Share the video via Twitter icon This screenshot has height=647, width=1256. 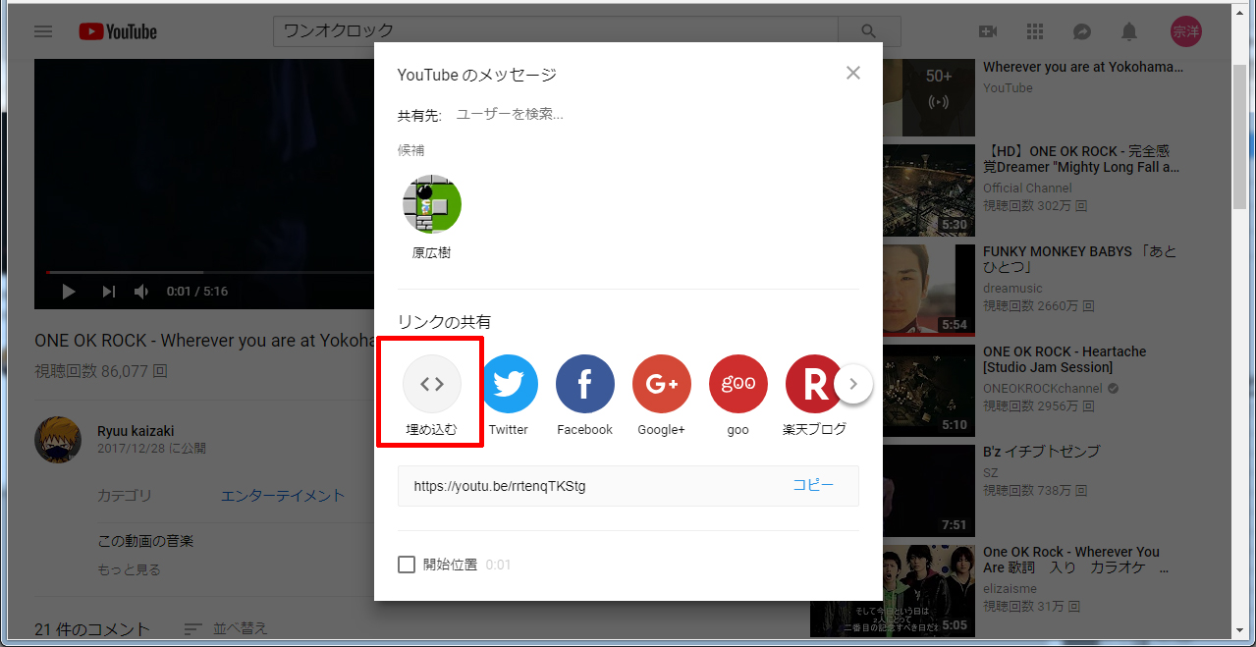pos(509,384)
